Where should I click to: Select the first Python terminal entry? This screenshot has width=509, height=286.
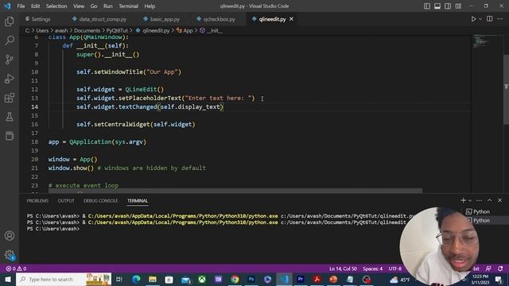[478, 212]
